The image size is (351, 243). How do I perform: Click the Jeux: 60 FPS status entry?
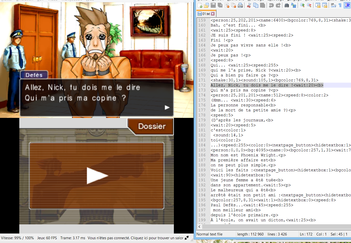click(x=47, y=238)
